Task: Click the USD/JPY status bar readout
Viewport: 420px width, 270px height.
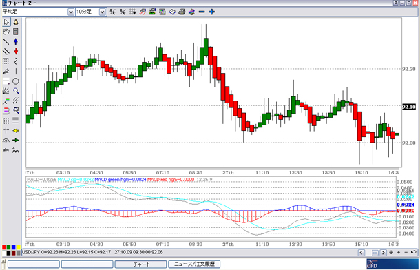Action: 92,252
